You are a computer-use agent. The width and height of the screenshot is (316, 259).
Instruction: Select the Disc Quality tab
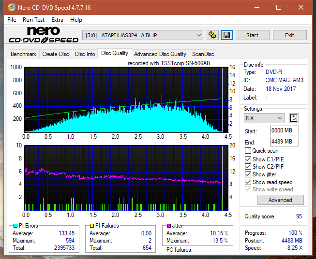point(115,53)
